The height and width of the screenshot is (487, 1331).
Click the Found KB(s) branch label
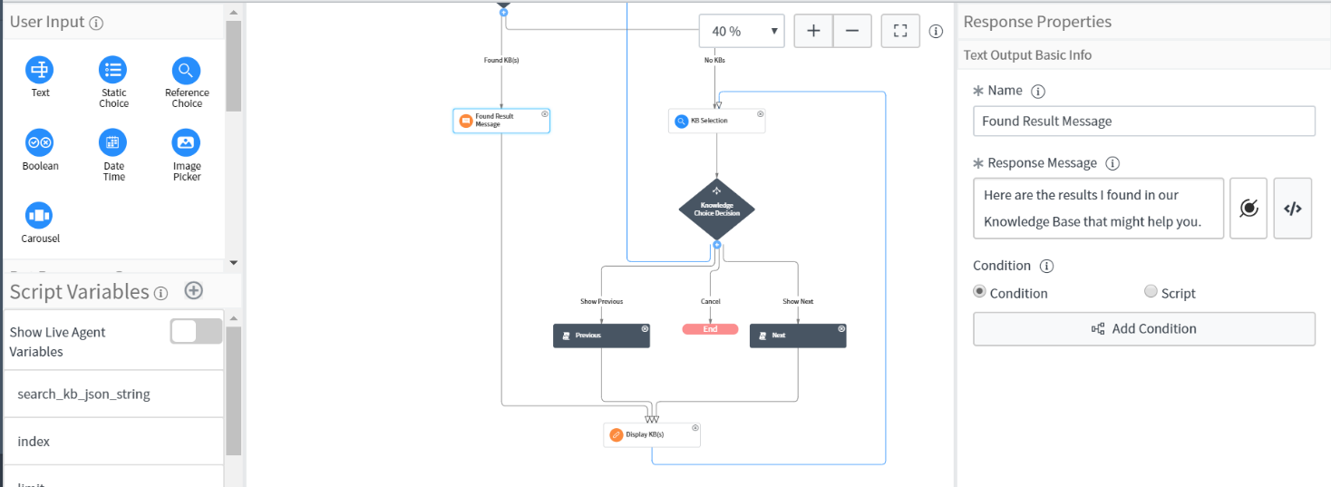coord(501,61)
